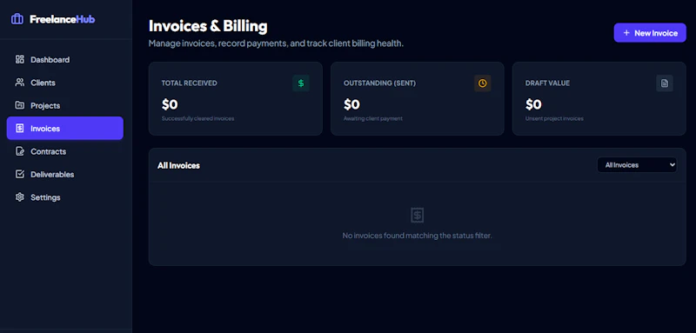
Task: Click the orange clock icon on Outstanding card
Action: point(483,83)
